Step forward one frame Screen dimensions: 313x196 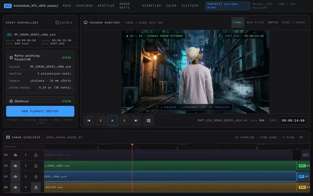[x=124, y=121]
